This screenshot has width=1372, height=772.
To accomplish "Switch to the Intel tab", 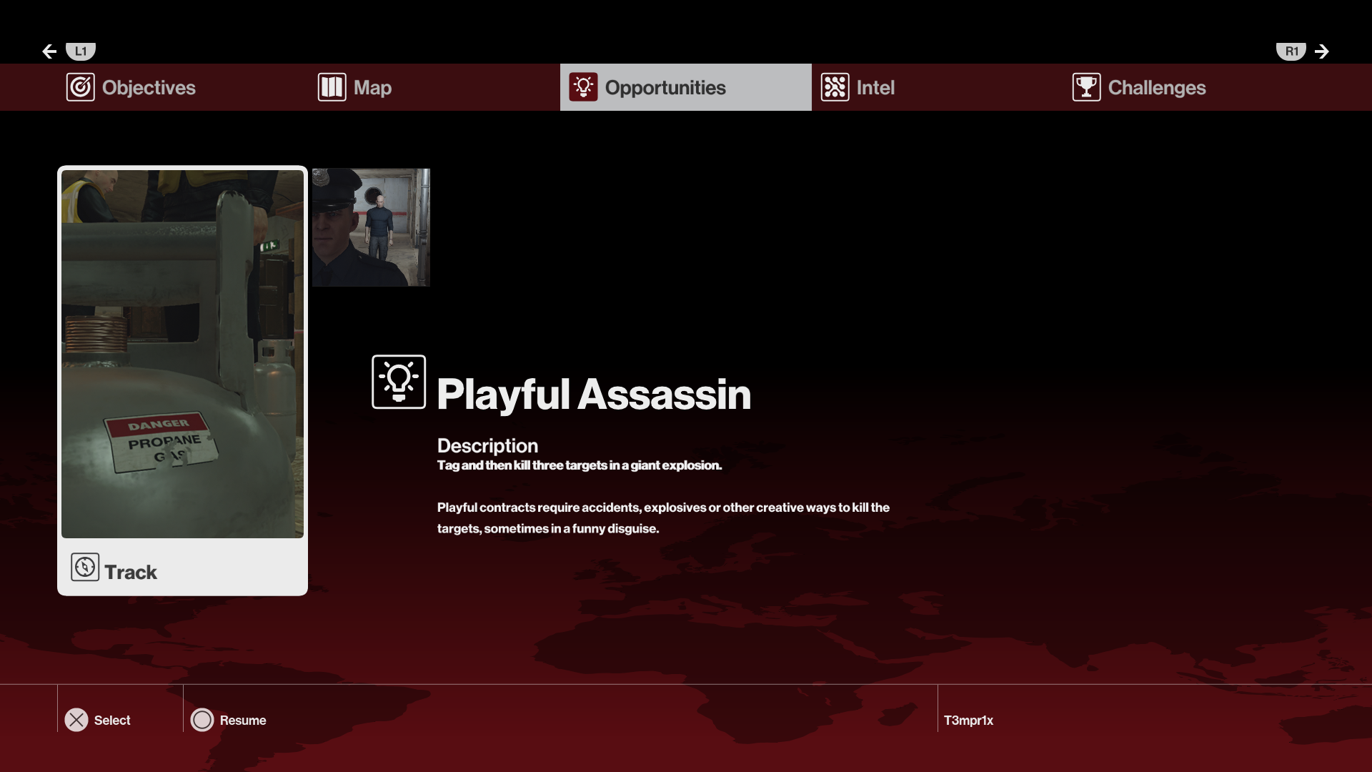I will (875, 87).
